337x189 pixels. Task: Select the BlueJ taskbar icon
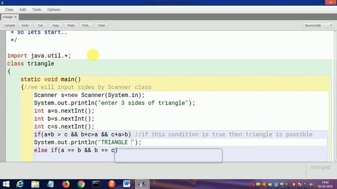tap(142, 184)
